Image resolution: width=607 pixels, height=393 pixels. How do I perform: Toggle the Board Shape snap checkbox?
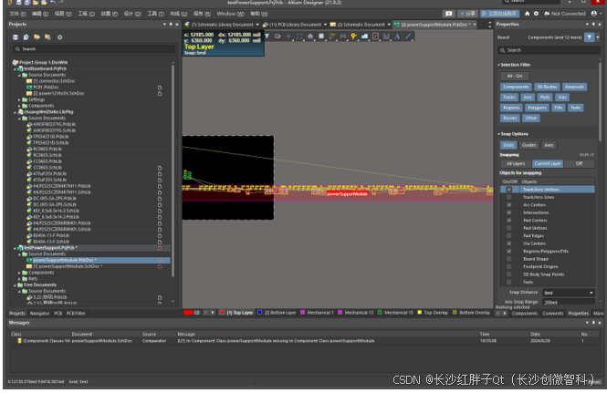click(x=508, y=258)
